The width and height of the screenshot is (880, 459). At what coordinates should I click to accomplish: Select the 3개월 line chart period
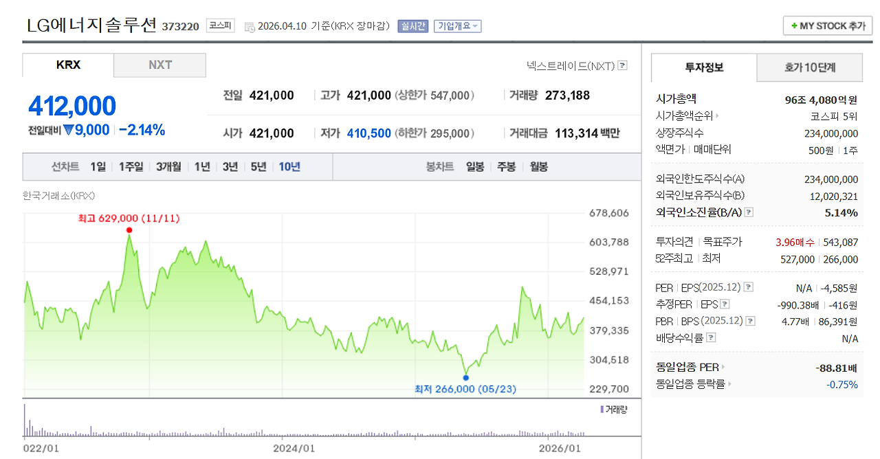click(168, 167)
